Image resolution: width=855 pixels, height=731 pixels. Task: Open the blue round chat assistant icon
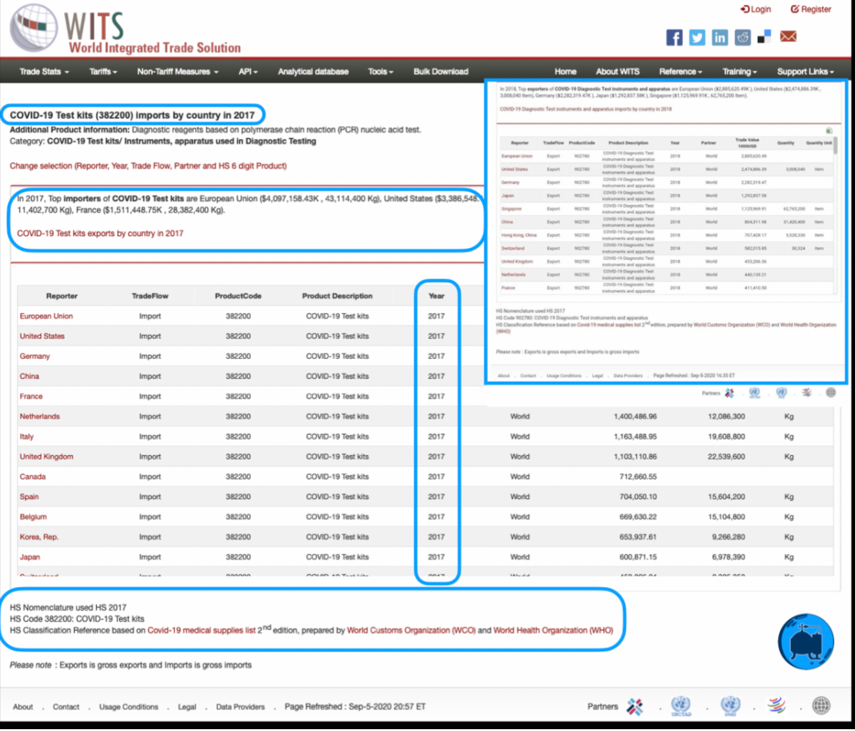coord(806,642)
